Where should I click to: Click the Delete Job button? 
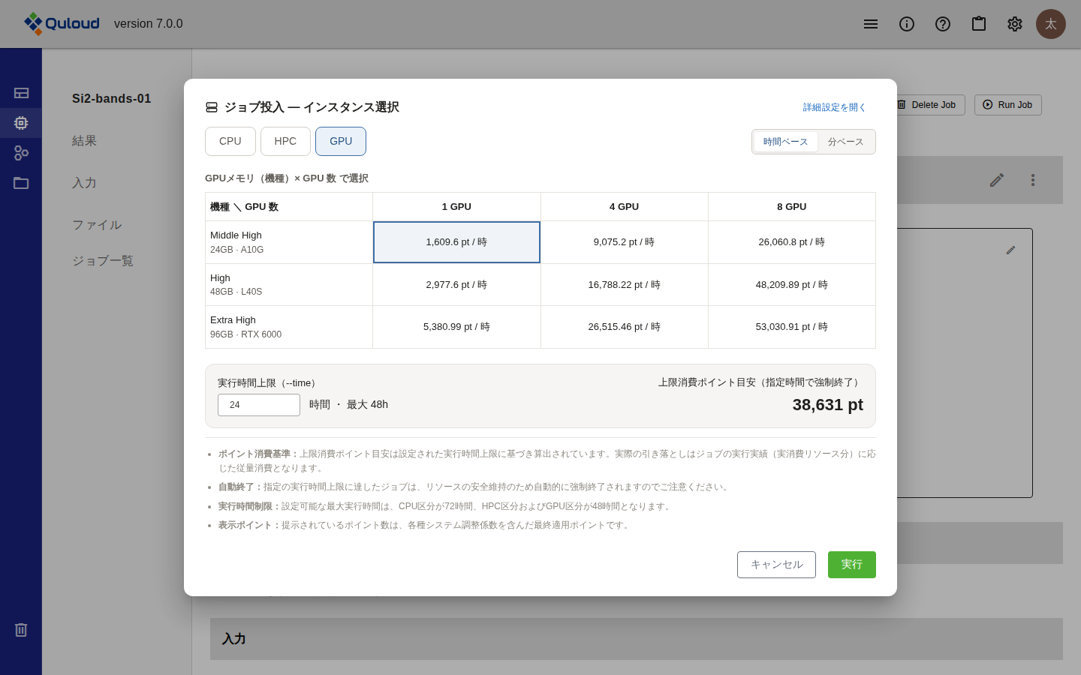(x=928, y=105)
